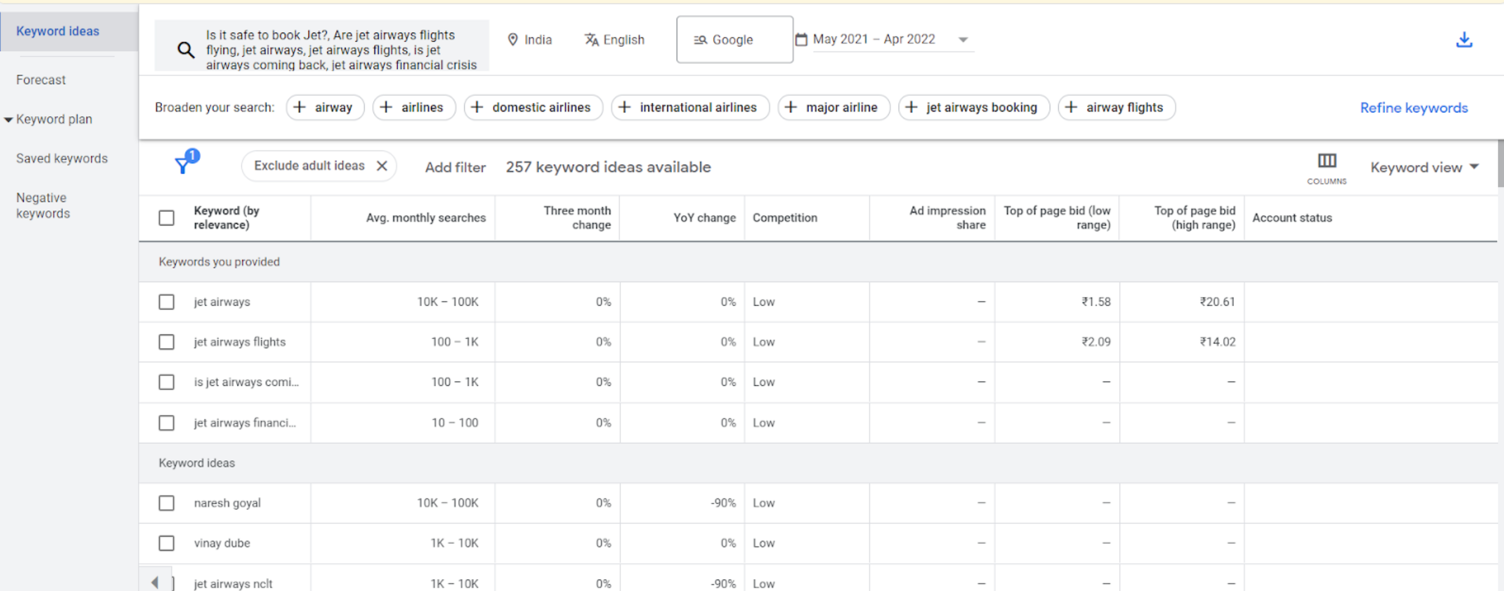Click the India location pin icon
The image size is (1504, 591).
click(513, 40)
